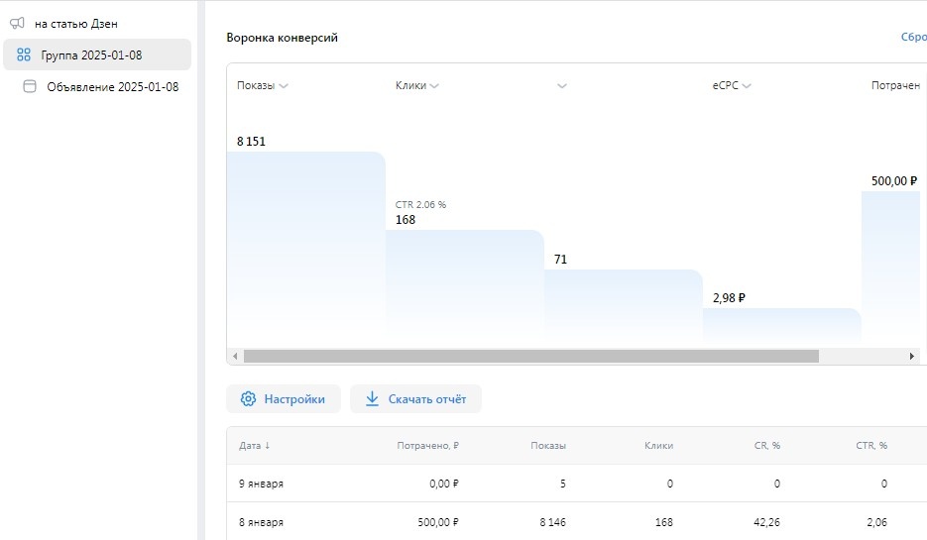This screenshot has width=927, height=540.
Task: Click the CTR 2.06 % funnel label
Action: (421, 204)
